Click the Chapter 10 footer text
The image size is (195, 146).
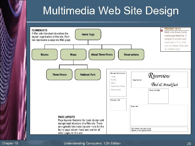(x=10, y=143)
